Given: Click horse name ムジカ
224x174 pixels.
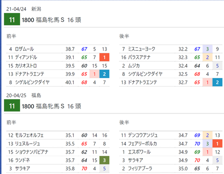Looking at the screenshot, I should coord(134,66).
